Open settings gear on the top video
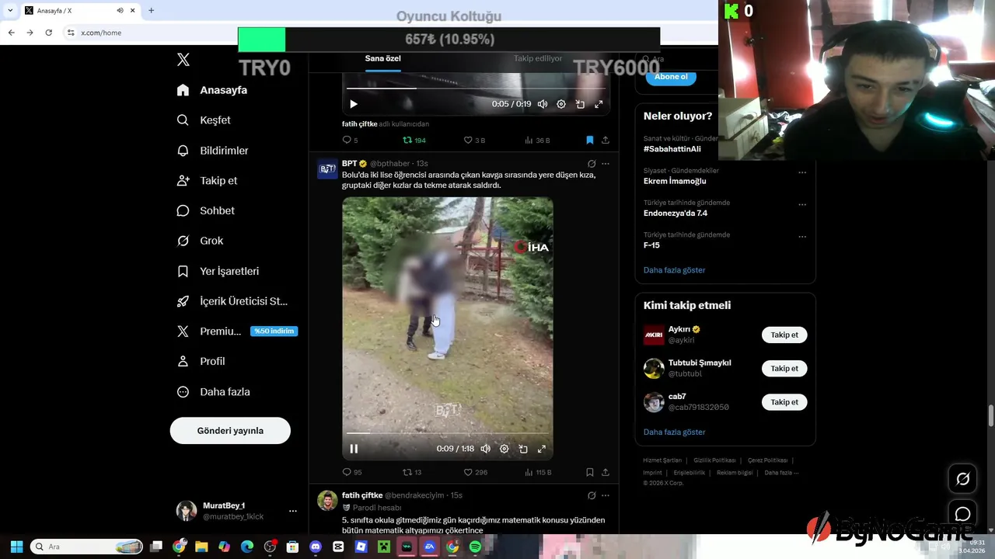 561,104
